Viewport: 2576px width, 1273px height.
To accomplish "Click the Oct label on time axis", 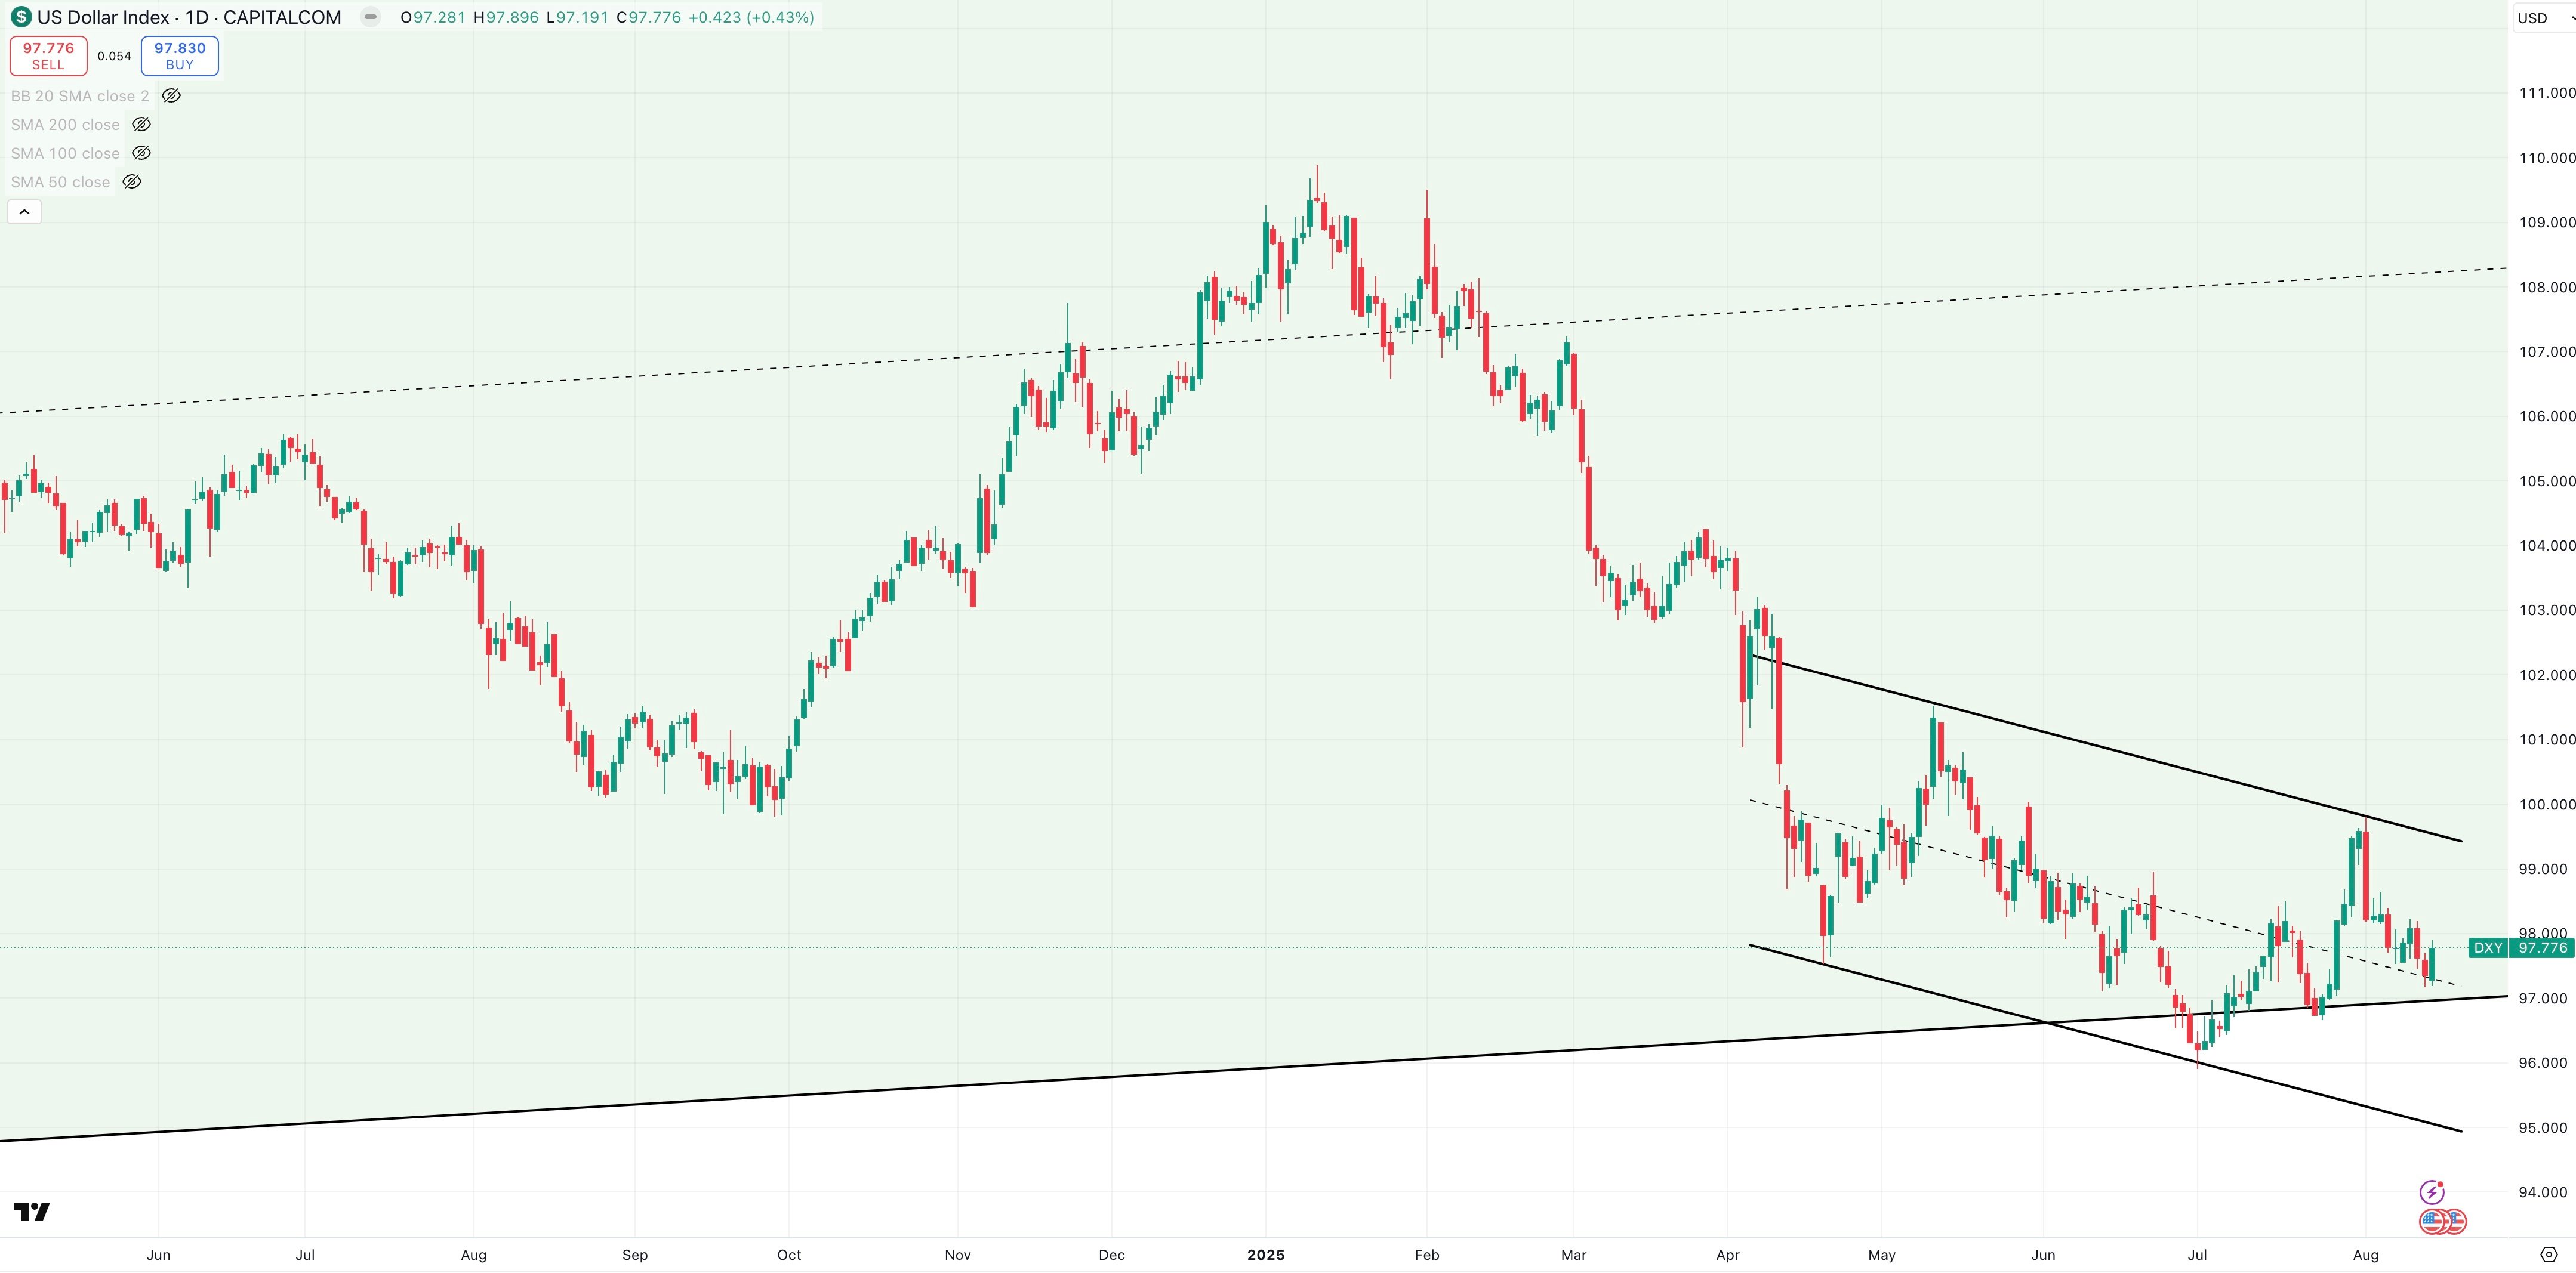I will tap(789, 1255).
